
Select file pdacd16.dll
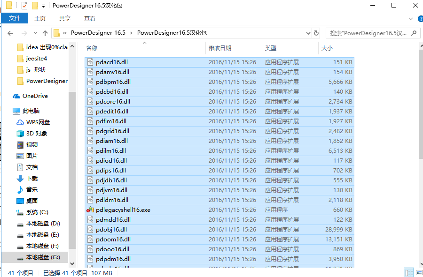[219, 62]
